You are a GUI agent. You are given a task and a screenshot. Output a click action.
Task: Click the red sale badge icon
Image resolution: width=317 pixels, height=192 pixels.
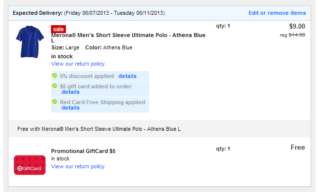click(58, 29)
